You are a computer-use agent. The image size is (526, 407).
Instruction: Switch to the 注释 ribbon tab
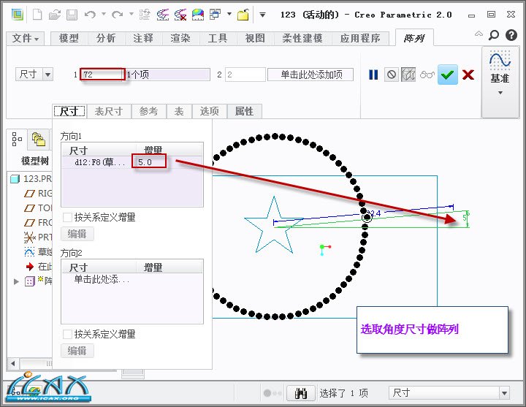click(x=144, y=38)
